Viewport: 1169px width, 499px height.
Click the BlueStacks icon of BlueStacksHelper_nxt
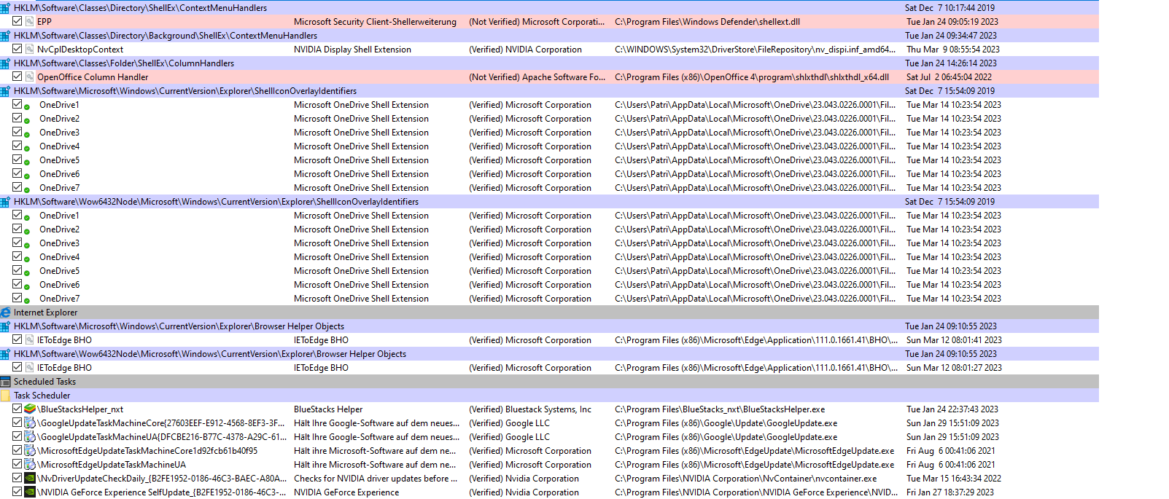click(x=30, y=409)
